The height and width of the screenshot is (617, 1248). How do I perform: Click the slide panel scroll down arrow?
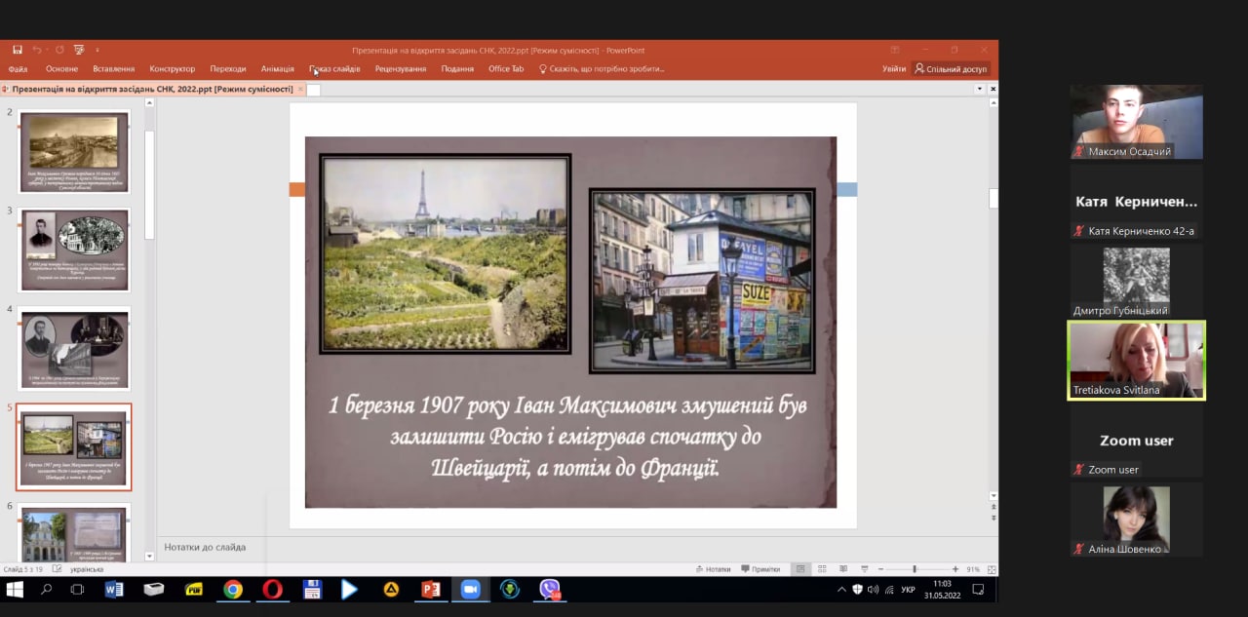(x=149, y=556)
